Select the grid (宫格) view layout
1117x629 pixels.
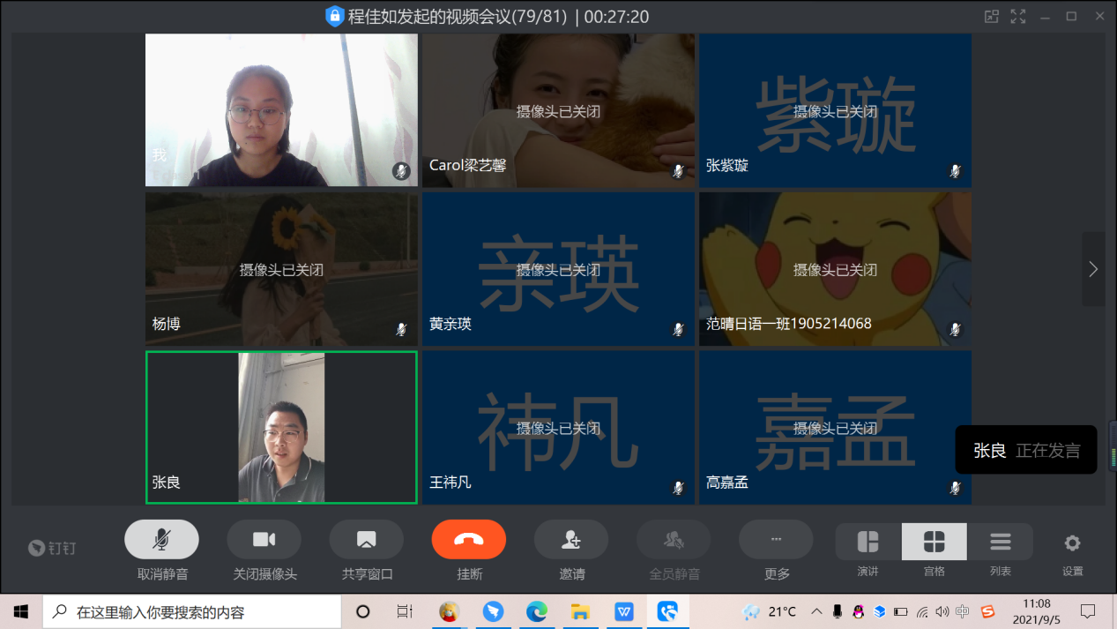click(934, 542)
